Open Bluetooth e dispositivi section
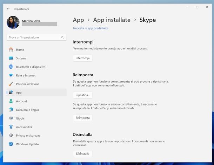Image resolution: width=214 pixels, height=165 pixels. coord(36,67)
